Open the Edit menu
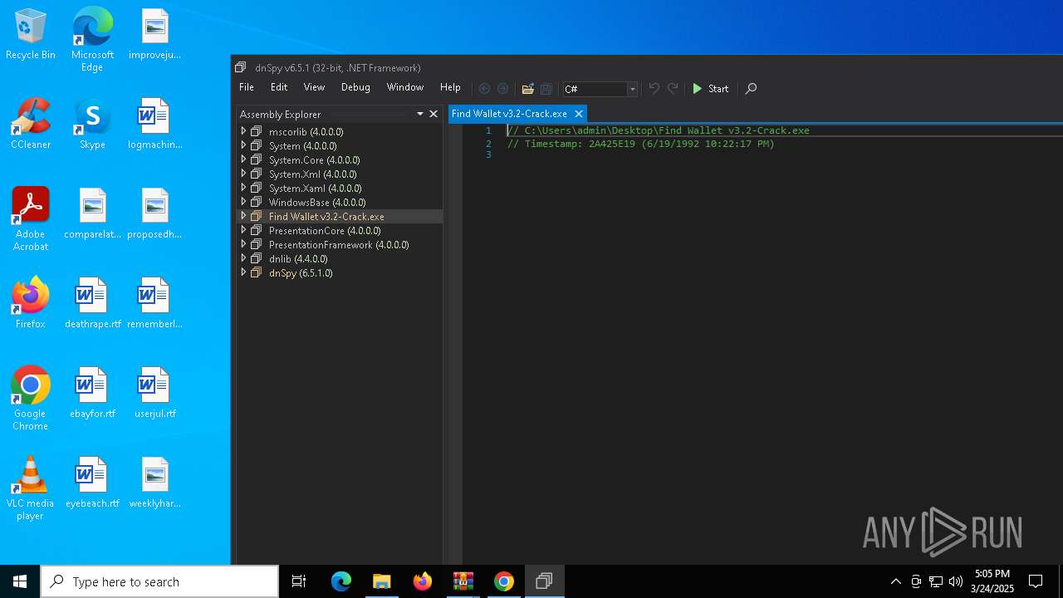Viewport: 1063px width, 598px height. click(279, 87)
